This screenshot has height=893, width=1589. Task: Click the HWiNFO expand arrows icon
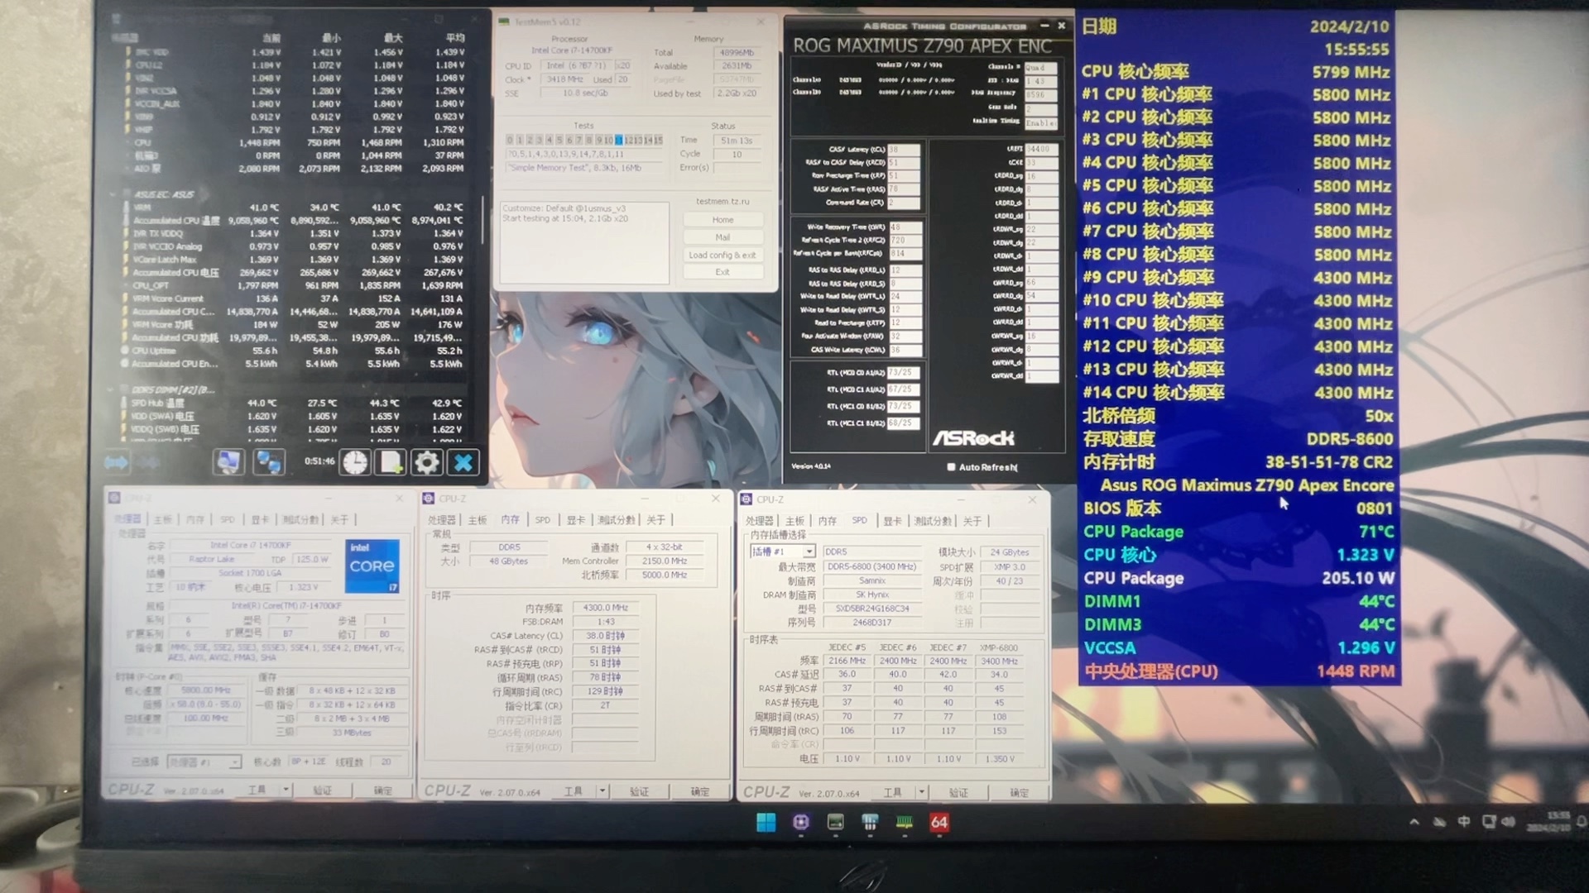coord(117,461)
